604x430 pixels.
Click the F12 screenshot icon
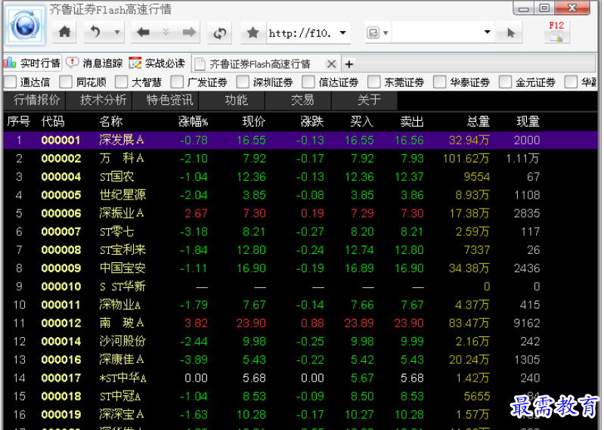click(x=556, y=31)
